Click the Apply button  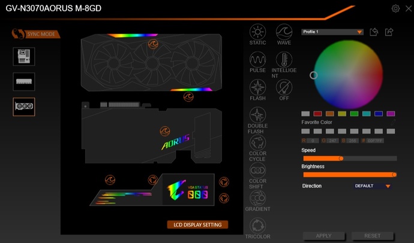(324, 236)
